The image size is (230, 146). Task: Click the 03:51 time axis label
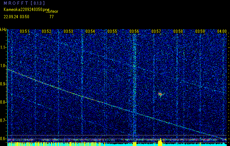click(x=24, y=31)
